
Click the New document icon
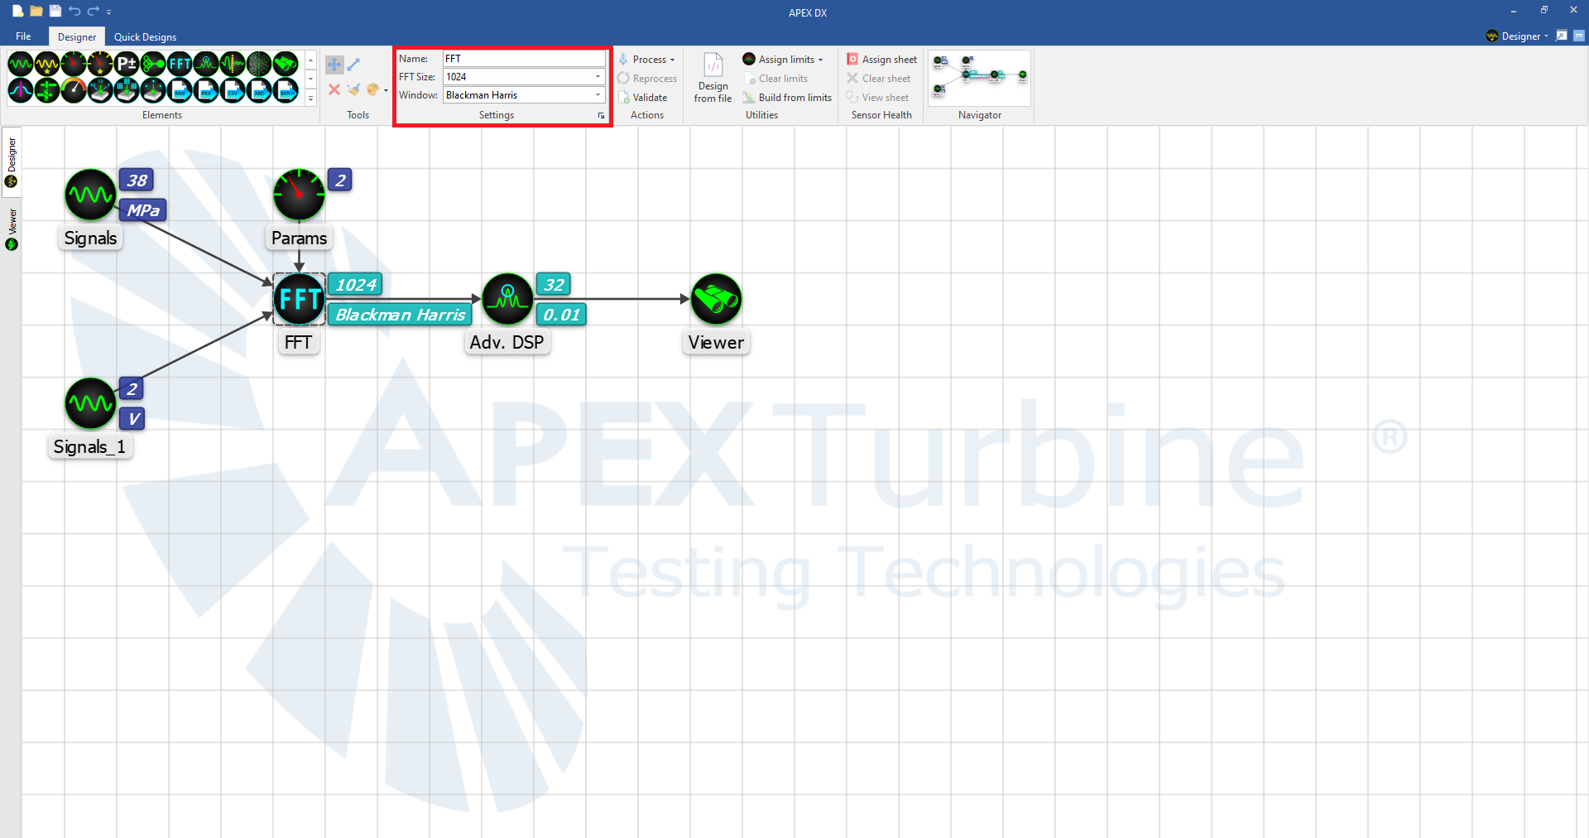click(17, 11)
